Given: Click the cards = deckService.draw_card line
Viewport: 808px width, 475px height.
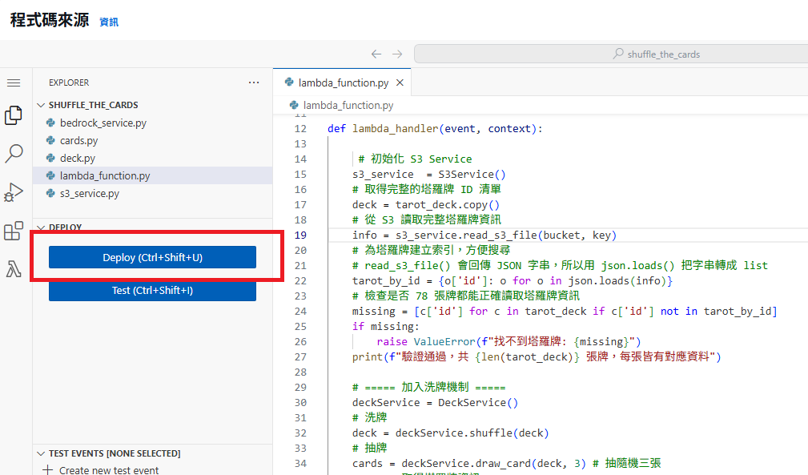Looking at the screenshot, I should [506, 463].
